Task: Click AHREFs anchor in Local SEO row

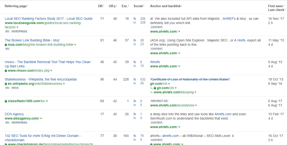Action: point(229,19)
